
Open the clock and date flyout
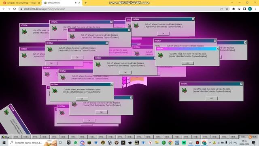(x=244, y=142)
